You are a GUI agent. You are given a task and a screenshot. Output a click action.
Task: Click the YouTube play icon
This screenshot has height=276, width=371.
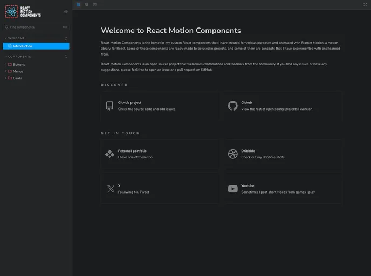[232, 189]
